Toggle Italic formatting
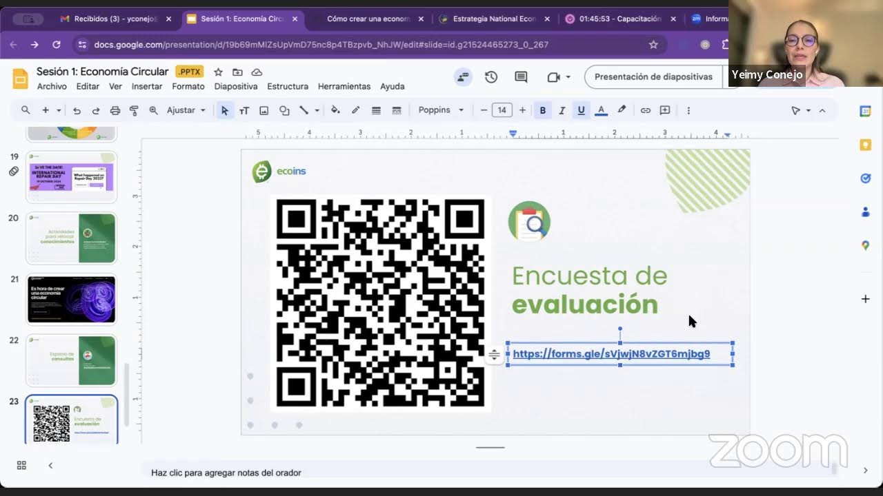The width and height of the screenshot is (883, 496). [562, 110]
